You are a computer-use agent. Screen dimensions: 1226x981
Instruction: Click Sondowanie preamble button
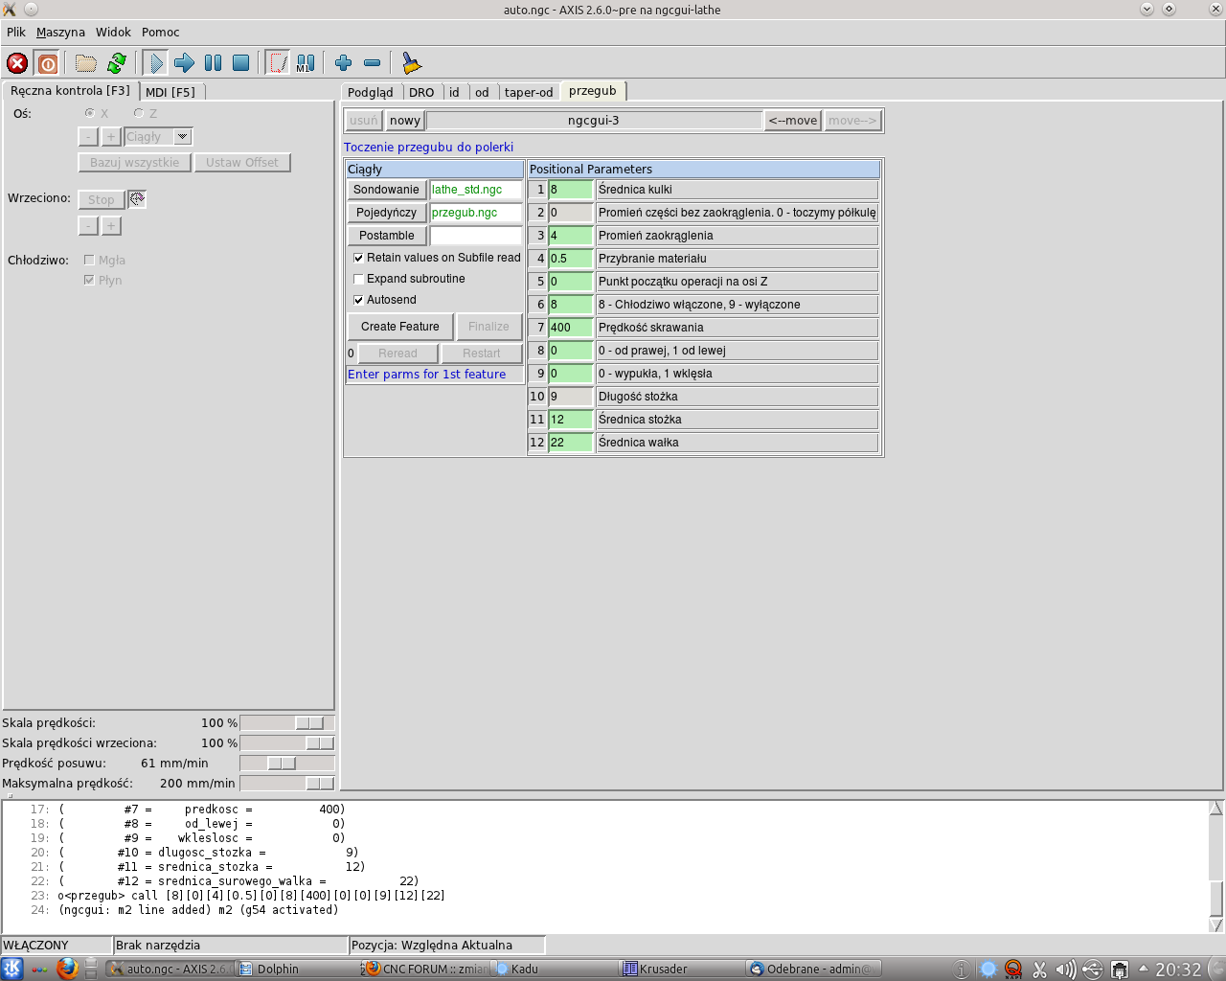pyautogui.click(x=386, y=190)
